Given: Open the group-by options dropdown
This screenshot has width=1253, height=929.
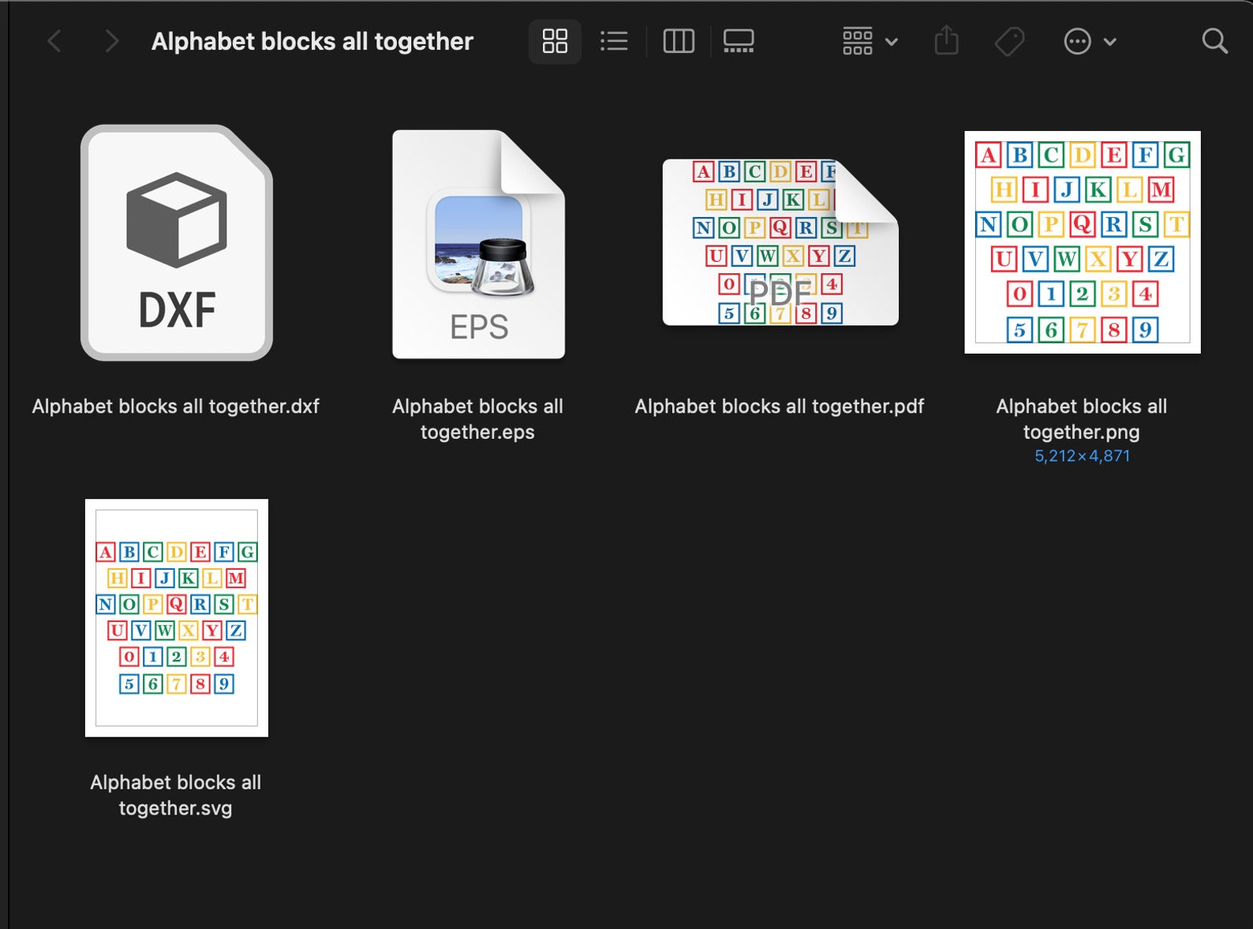Looking at the screenshot, I should tap(870, 41).
